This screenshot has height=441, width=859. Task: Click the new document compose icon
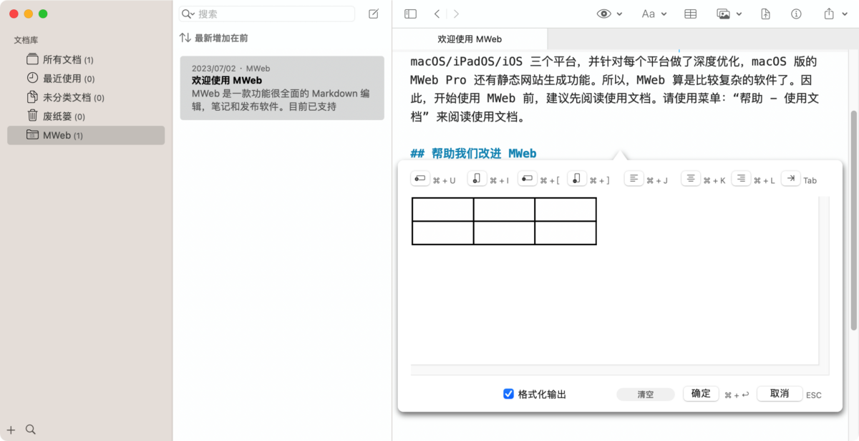click(373, 14)
